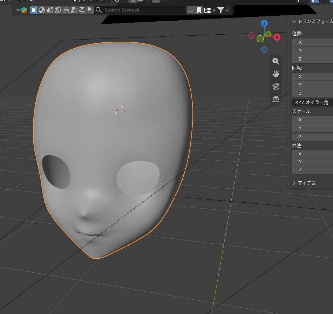Snap the view to the red X axis
333x314 pixels.
[x=277, y=37]
